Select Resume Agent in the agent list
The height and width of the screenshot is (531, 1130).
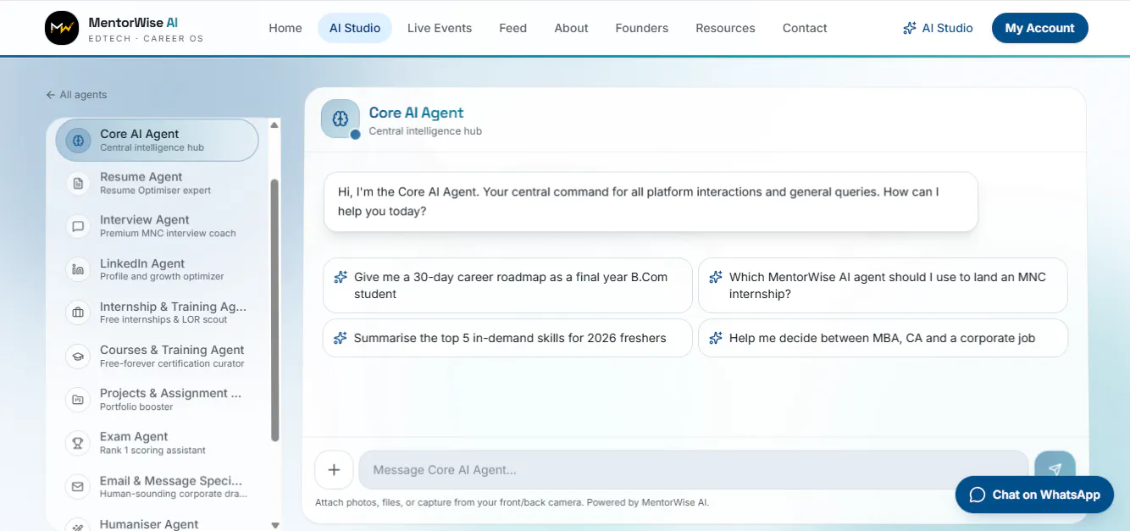pyautogui.click(x=158, y=183)
